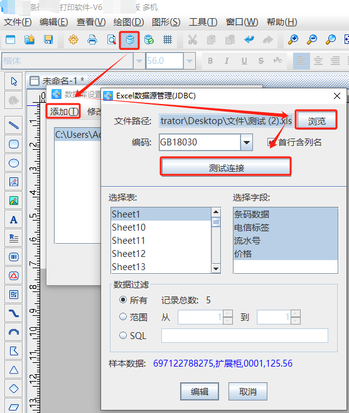Screen dimensions: 349x413
Task: Select the barcode drawing tool
Action: coord(14,257)
